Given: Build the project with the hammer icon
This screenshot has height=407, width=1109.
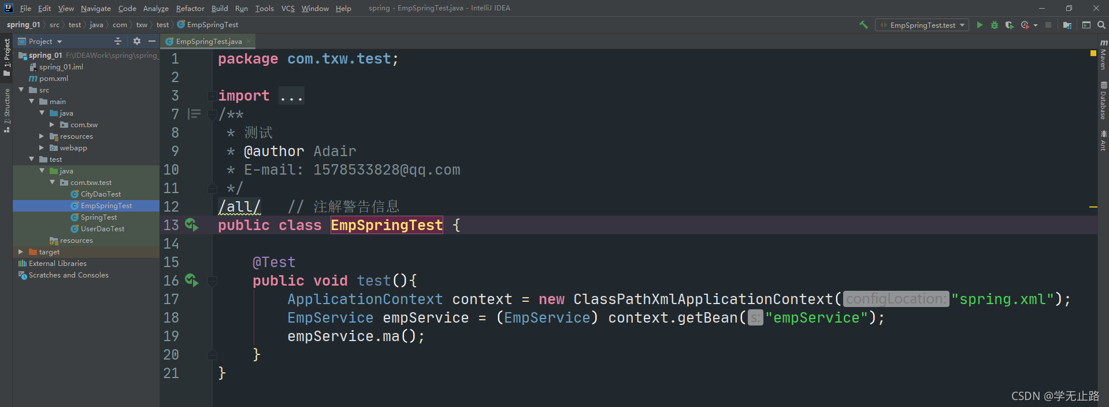Looking at the screenshot, I should tap(863, 25).
